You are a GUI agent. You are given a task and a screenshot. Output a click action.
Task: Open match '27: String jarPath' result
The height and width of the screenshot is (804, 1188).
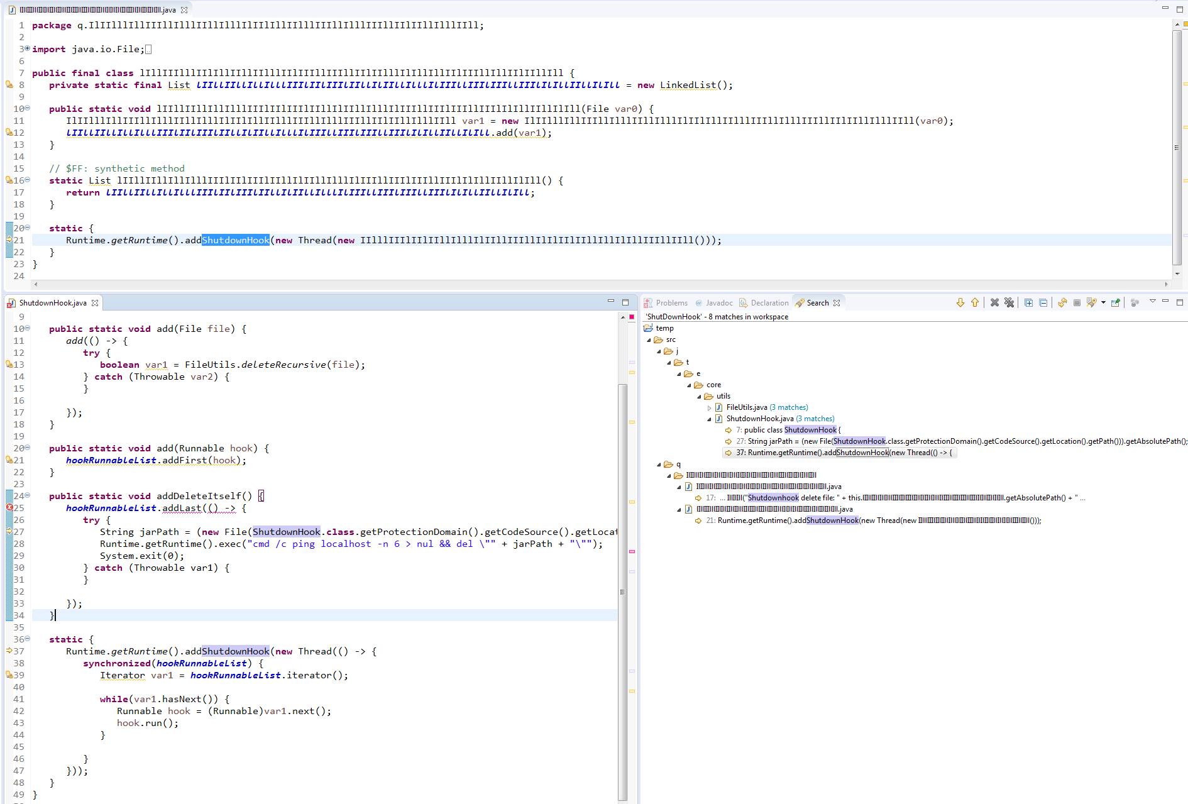[x=955, y=441]
